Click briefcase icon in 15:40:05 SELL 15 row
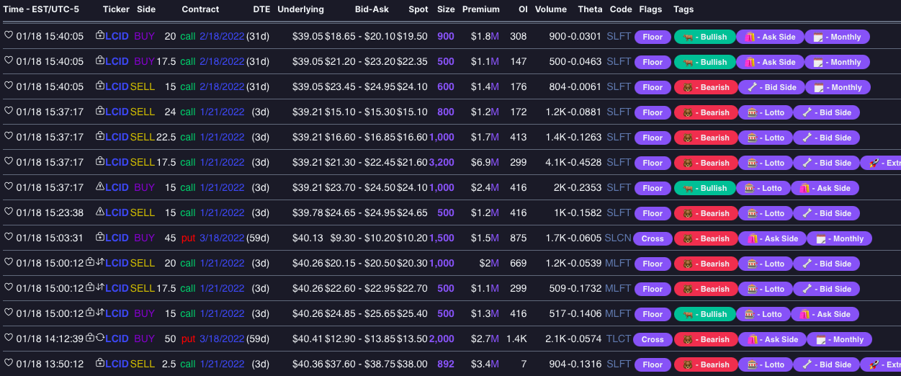Screen dimensions: 901x376 tap(100, 86)
